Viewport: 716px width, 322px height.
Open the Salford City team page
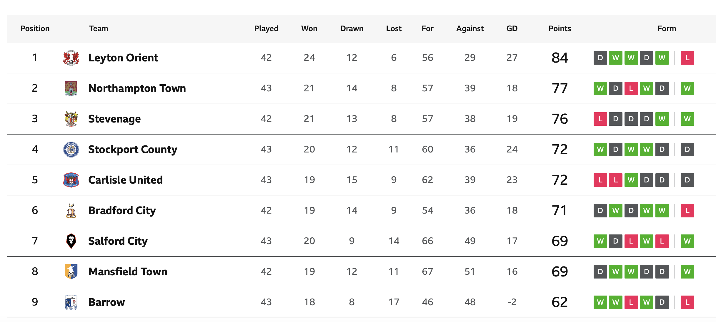click(x=118, y=241)
